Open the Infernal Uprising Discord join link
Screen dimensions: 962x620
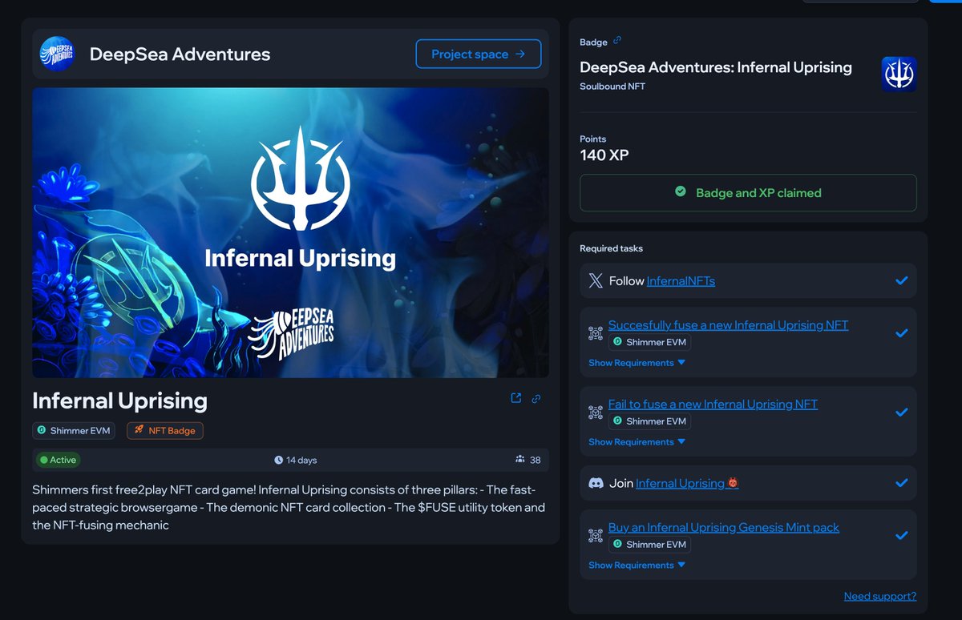coord(687,483)
